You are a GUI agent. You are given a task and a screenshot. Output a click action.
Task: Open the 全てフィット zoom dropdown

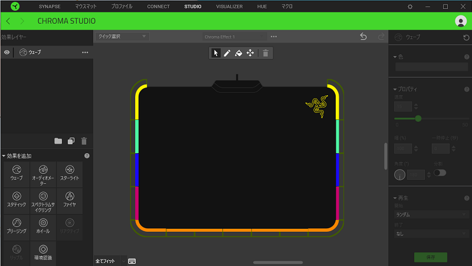click(x=110, y=261)
